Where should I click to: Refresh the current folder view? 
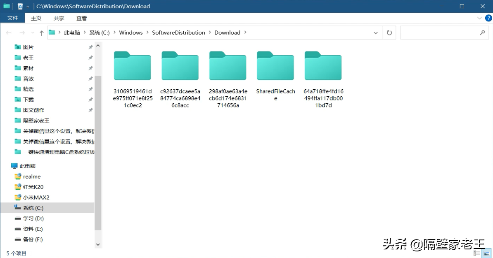point(389,33)
